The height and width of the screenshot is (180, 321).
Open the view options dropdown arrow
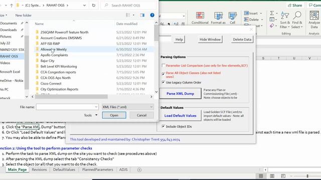point(133,15)
